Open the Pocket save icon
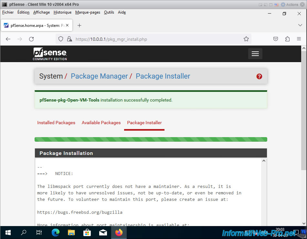The image size is (307, 239). (275, 39)
